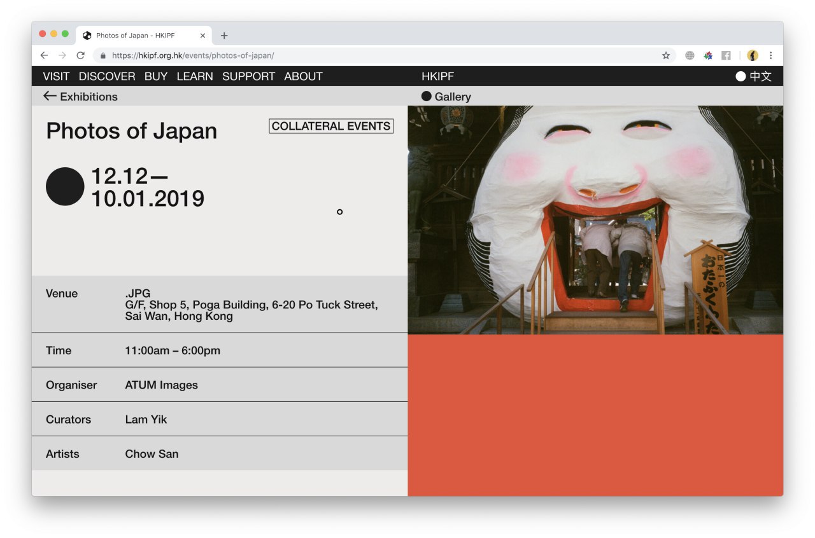
Task: Click the date 12.12—10.01.2019
Action: (148, 187)
